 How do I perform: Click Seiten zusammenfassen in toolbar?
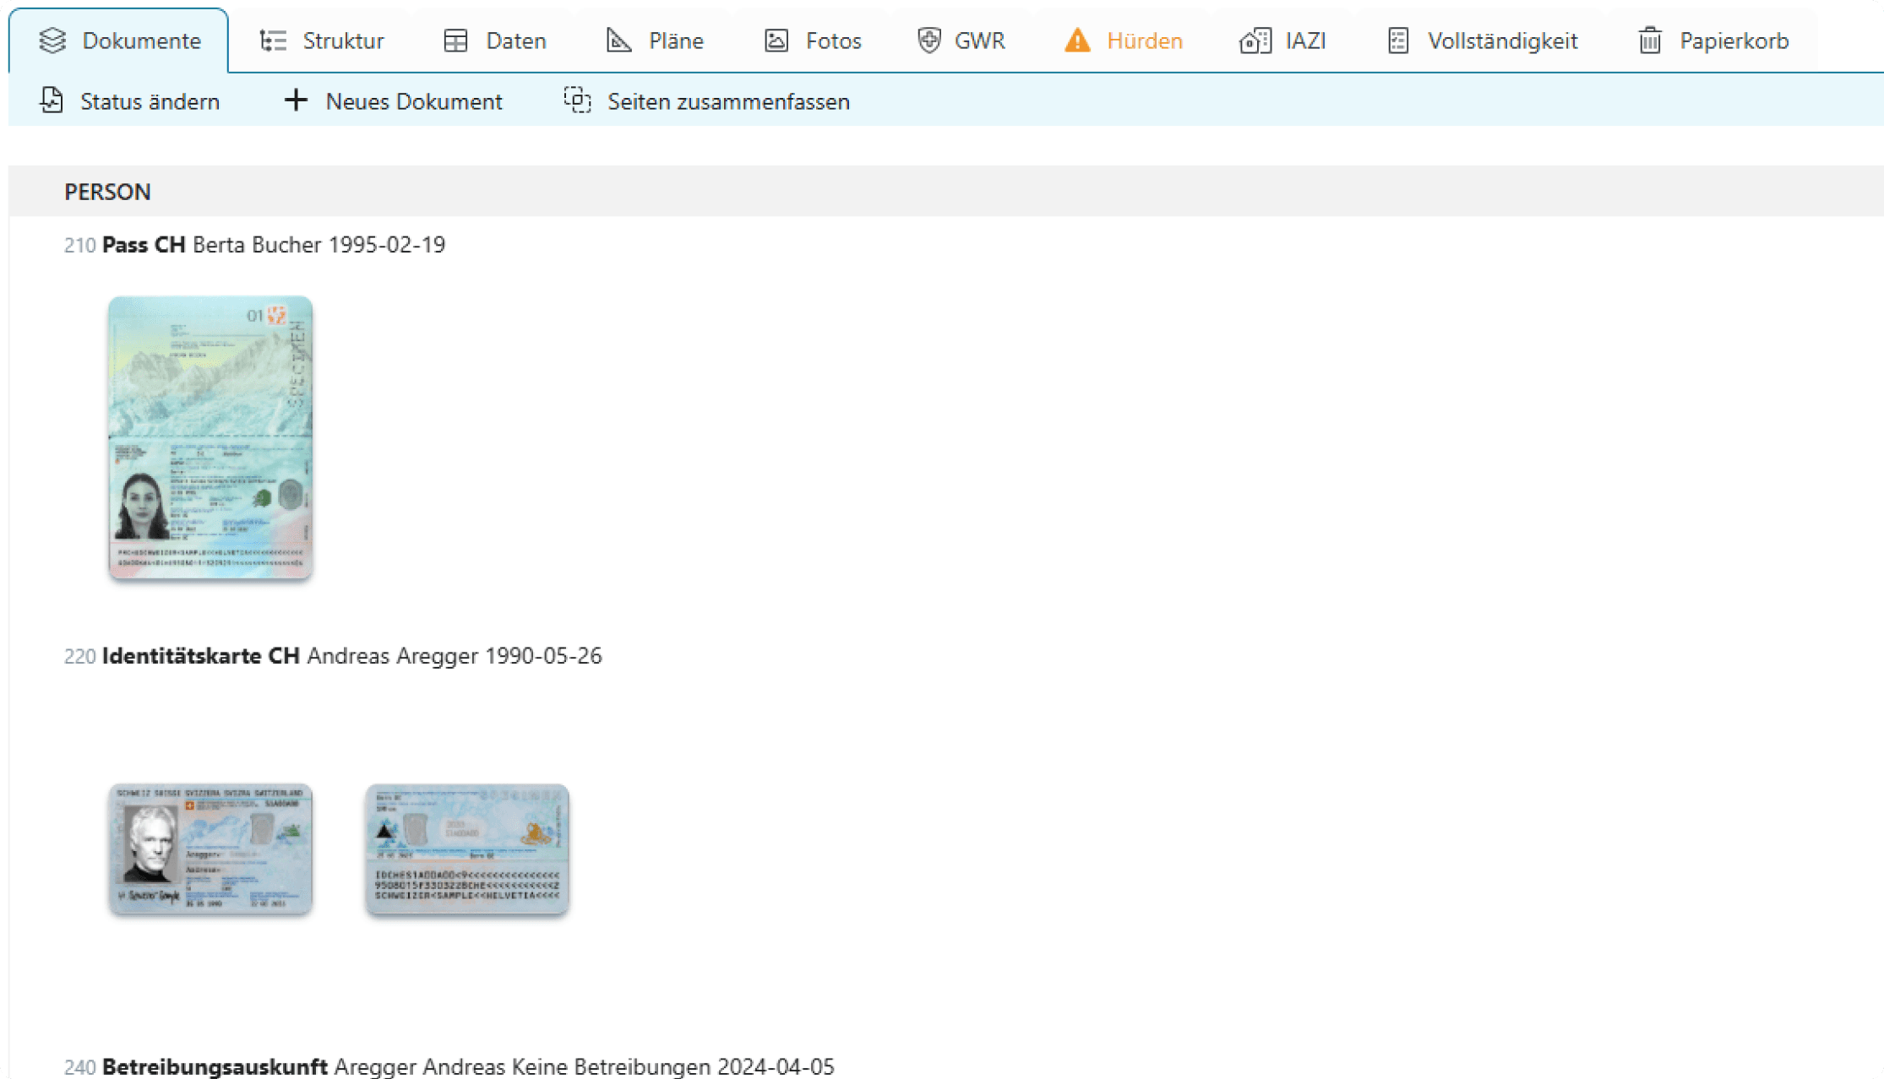pyautogui.click(x=706, y=101)
